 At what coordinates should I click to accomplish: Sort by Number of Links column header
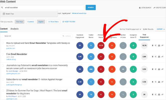coord(123,36)
